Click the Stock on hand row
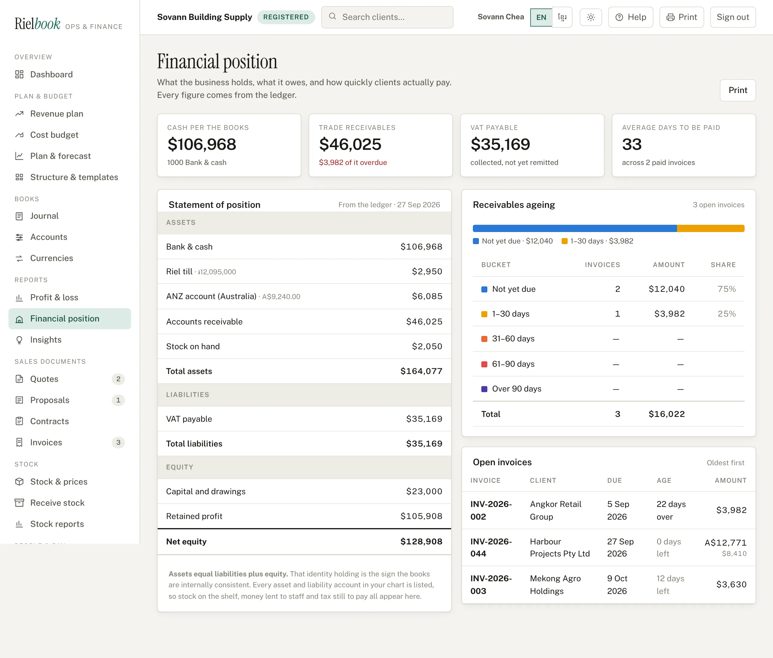 (304, 346)
